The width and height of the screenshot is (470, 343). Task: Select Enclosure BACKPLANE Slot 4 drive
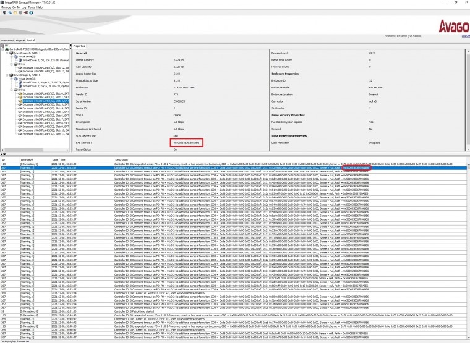tap(46, 108)
